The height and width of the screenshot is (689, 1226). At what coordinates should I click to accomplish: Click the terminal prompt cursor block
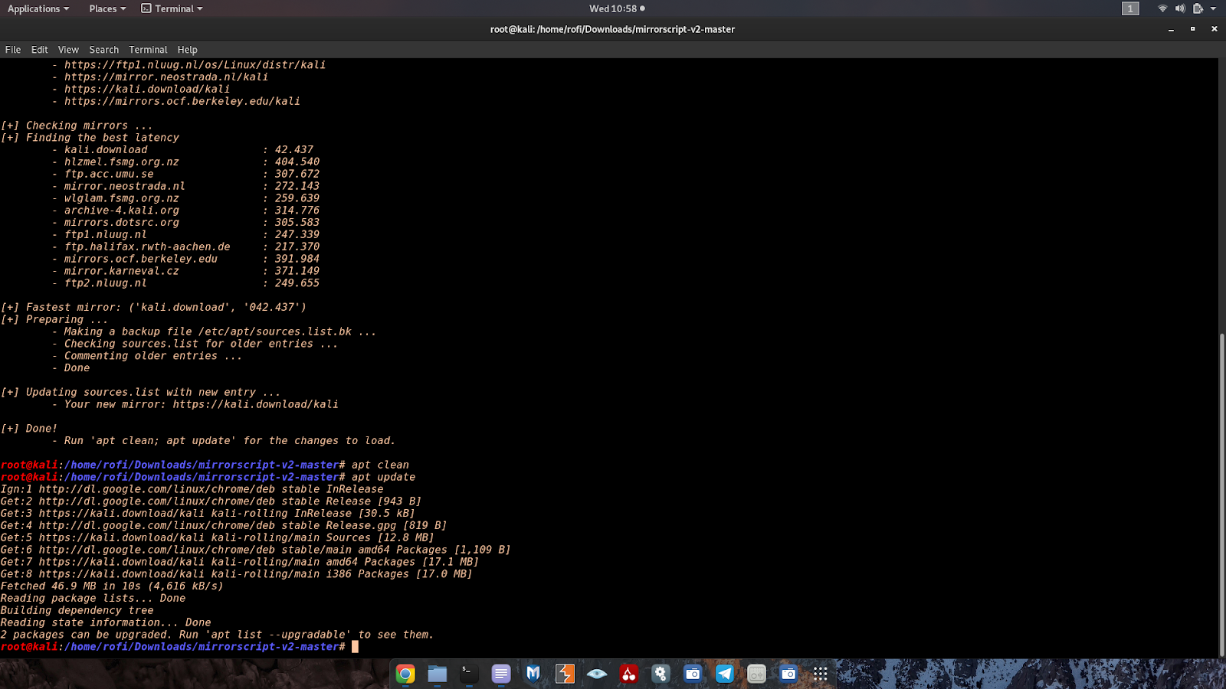(x=355, y=647)
